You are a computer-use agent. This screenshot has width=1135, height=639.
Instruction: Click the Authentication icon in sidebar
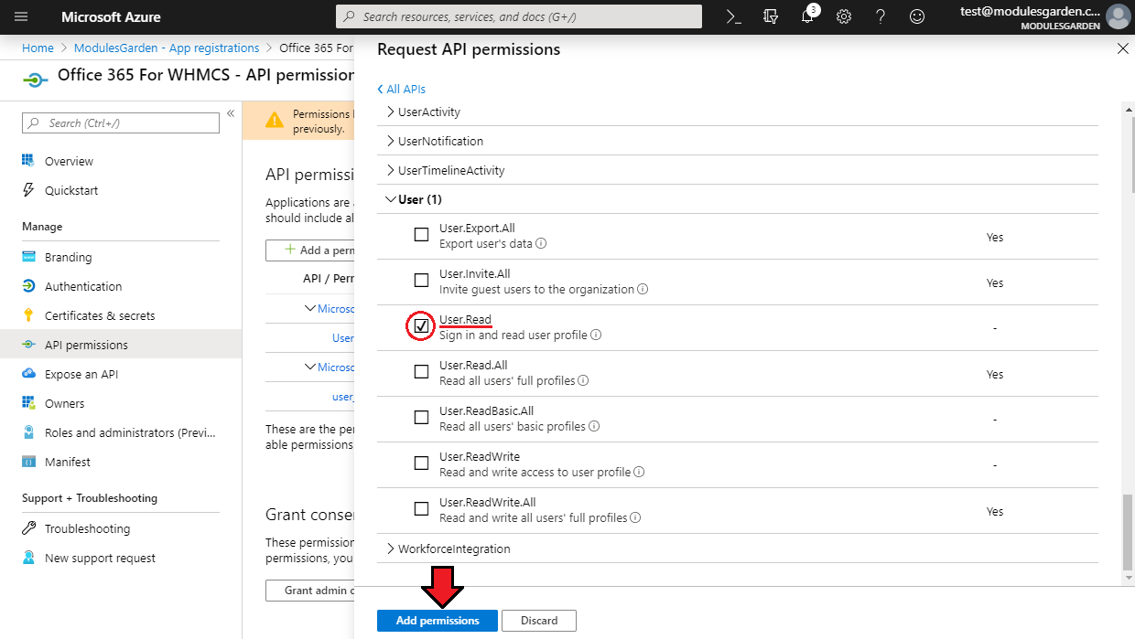[x=28, y=286]
